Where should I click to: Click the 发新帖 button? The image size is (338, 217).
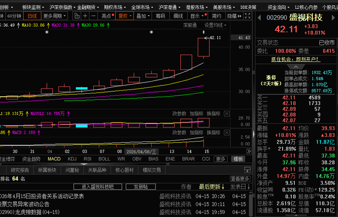(140, 187)
